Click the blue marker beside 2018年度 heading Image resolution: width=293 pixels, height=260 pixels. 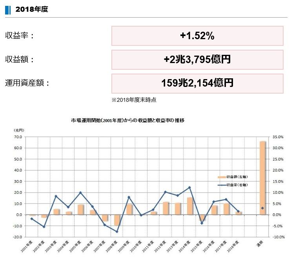click(x=8, y=10)
